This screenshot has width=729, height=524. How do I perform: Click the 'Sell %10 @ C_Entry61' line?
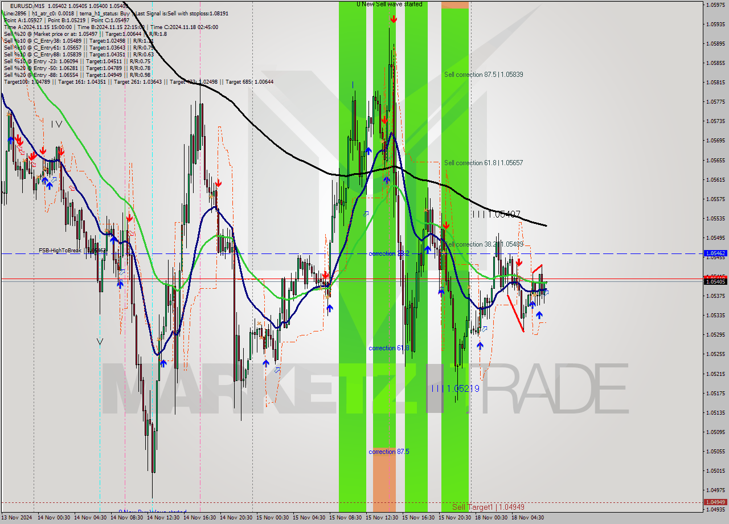(x=79, y=47)
